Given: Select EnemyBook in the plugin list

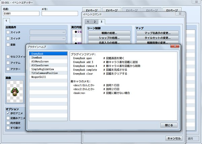Looking at the screenshot, I should click(x=48, y=54).
